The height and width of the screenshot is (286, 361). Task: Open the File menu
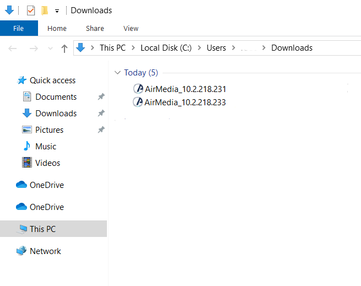[19, 28]
